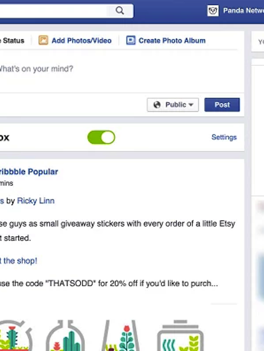Select the Status tab
The height and width of the screenshot is (351, 264).
pyautogui.click(x=12, y=41)
